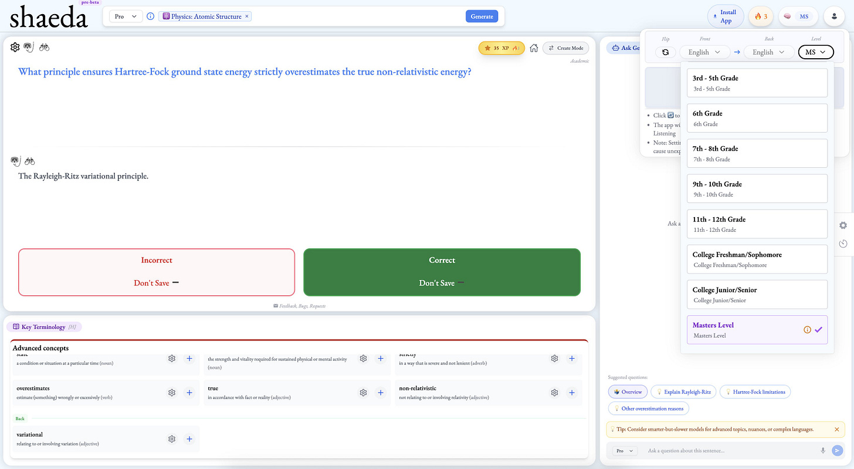Screen dimensions: 854x469
Task: Select the College Junior/Senior level
Action: [x=757, y=294]
